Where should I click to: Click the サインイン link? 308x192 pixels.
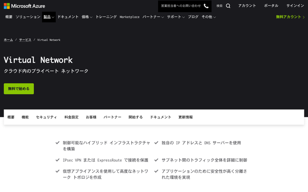pyautogui.click(x=295, y=6)
